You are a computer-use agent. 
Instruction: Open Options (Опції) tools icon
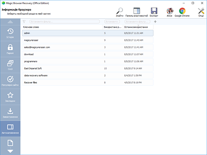201,12
